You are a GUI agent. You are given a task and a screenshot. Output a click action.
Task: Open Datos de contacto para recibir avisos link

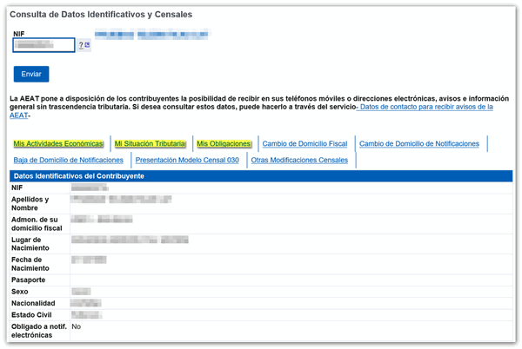click(425, 107)
